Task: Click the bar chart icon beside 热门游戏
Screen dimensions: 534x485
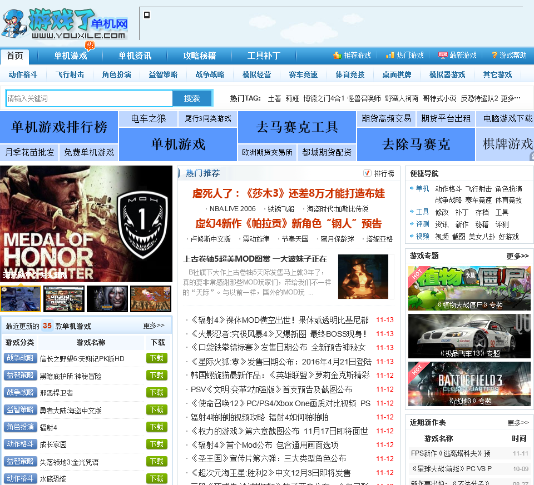Action: (x=390, y=55)
